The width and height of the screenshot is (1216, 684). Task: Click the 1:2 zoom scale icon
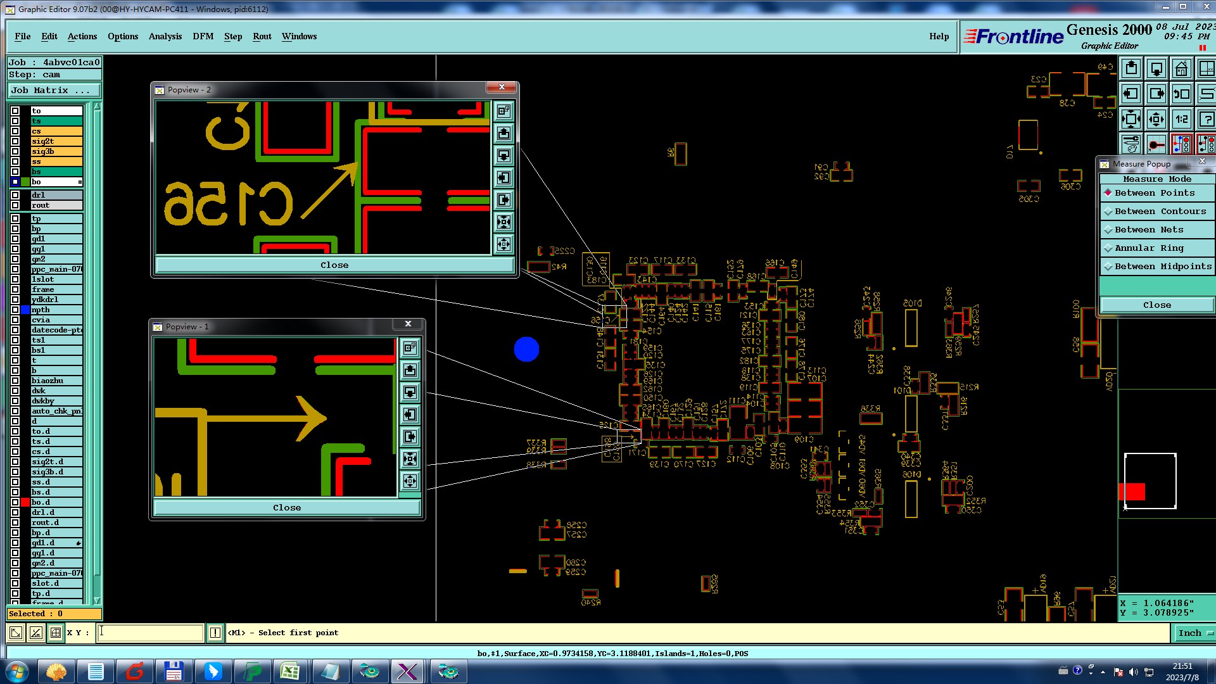1181,118
